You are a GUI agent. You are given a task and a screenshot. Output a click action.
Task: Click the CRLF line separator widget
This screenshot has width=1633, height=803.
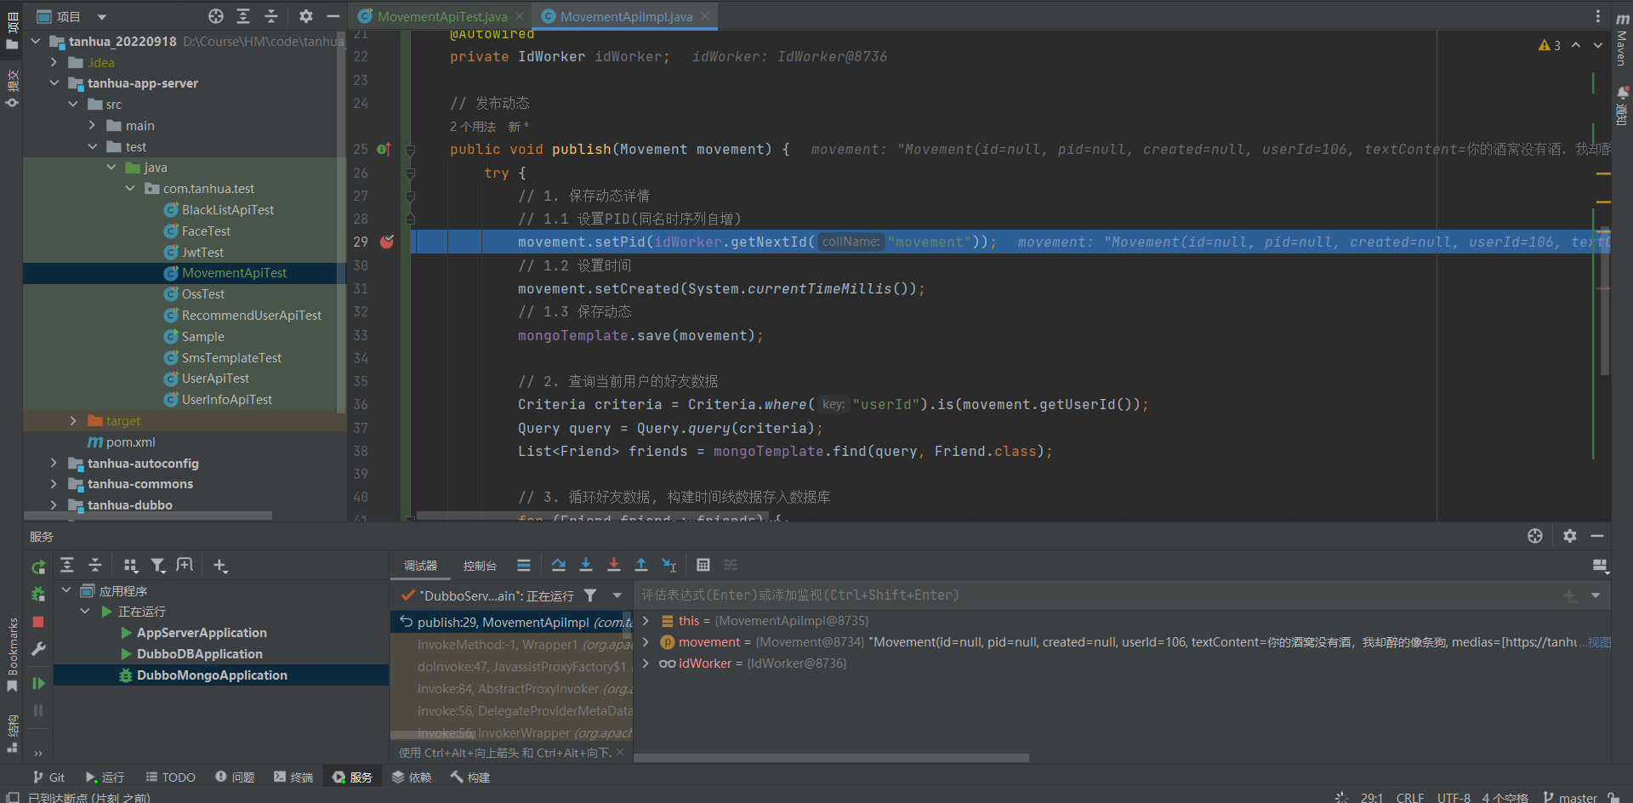pyautogui.click(x=1409, y=797)
